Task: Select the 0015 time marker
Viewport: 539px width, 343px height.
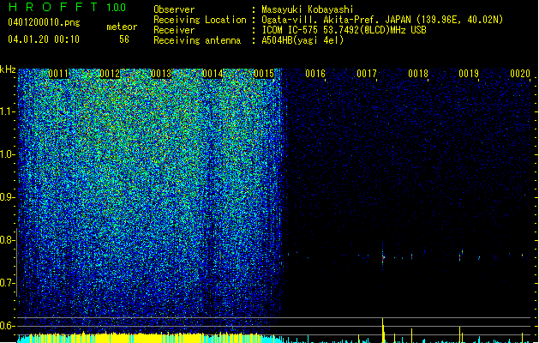Action: 264,74
